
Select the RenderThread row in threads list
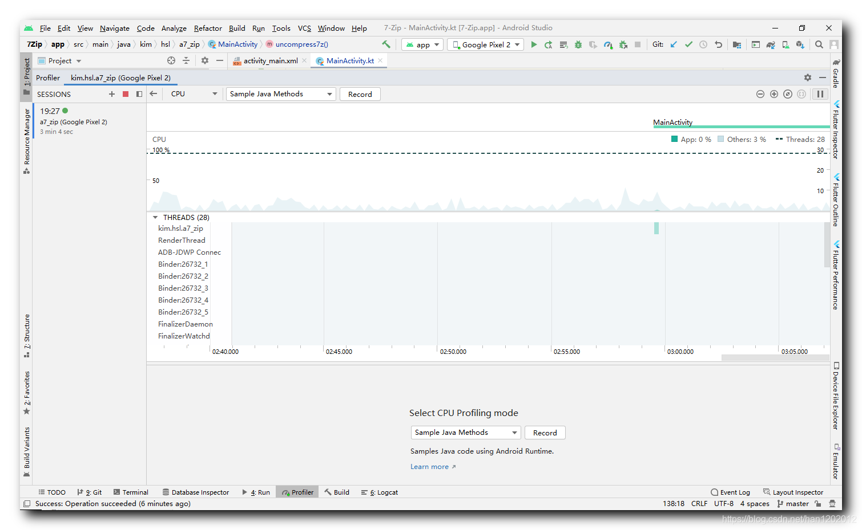click(181, 240)
